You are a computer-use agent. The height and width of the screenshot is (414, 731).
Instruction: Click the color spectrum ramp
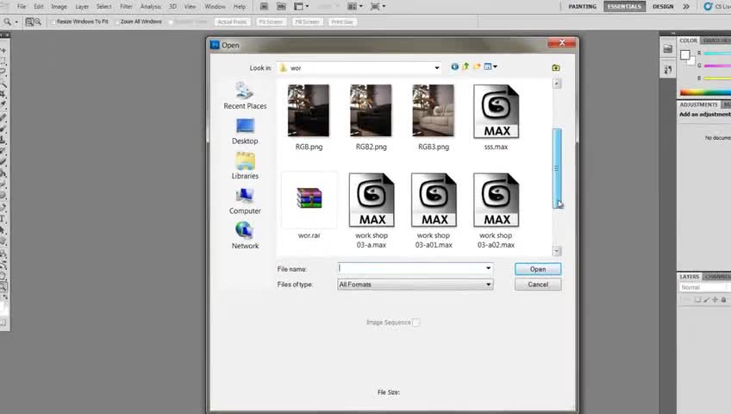point(705,92)
